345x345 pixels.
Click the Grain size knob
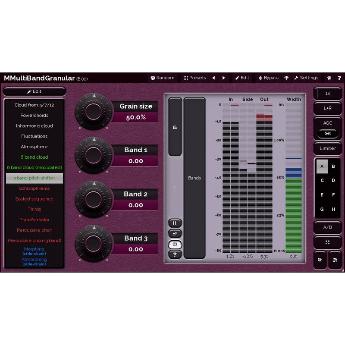(94, 112)
